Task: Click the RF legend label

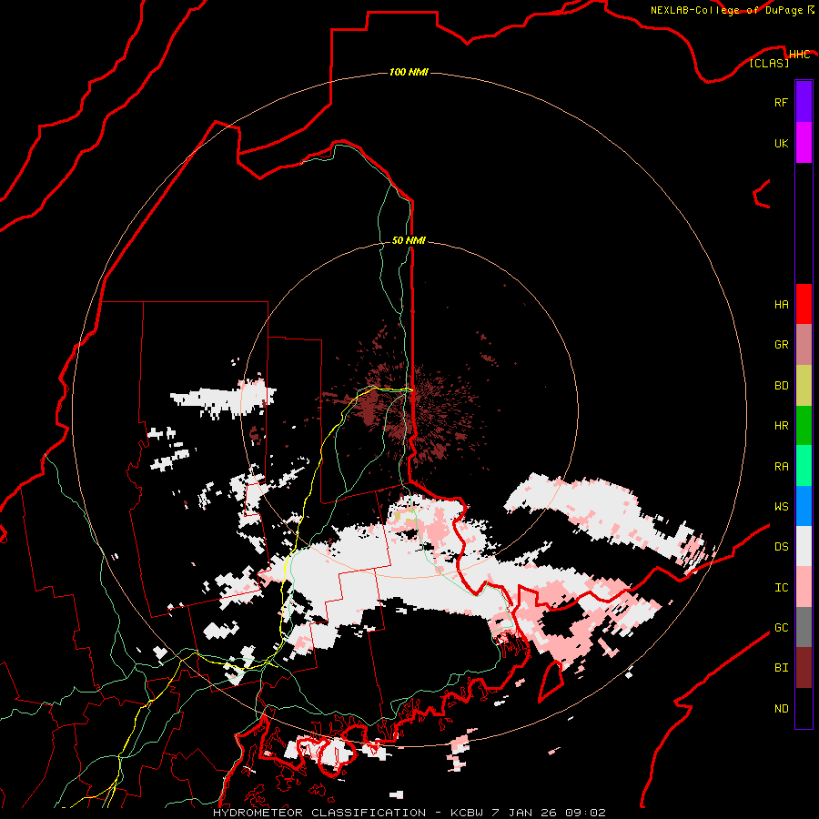Action: (x=781, y=103)
